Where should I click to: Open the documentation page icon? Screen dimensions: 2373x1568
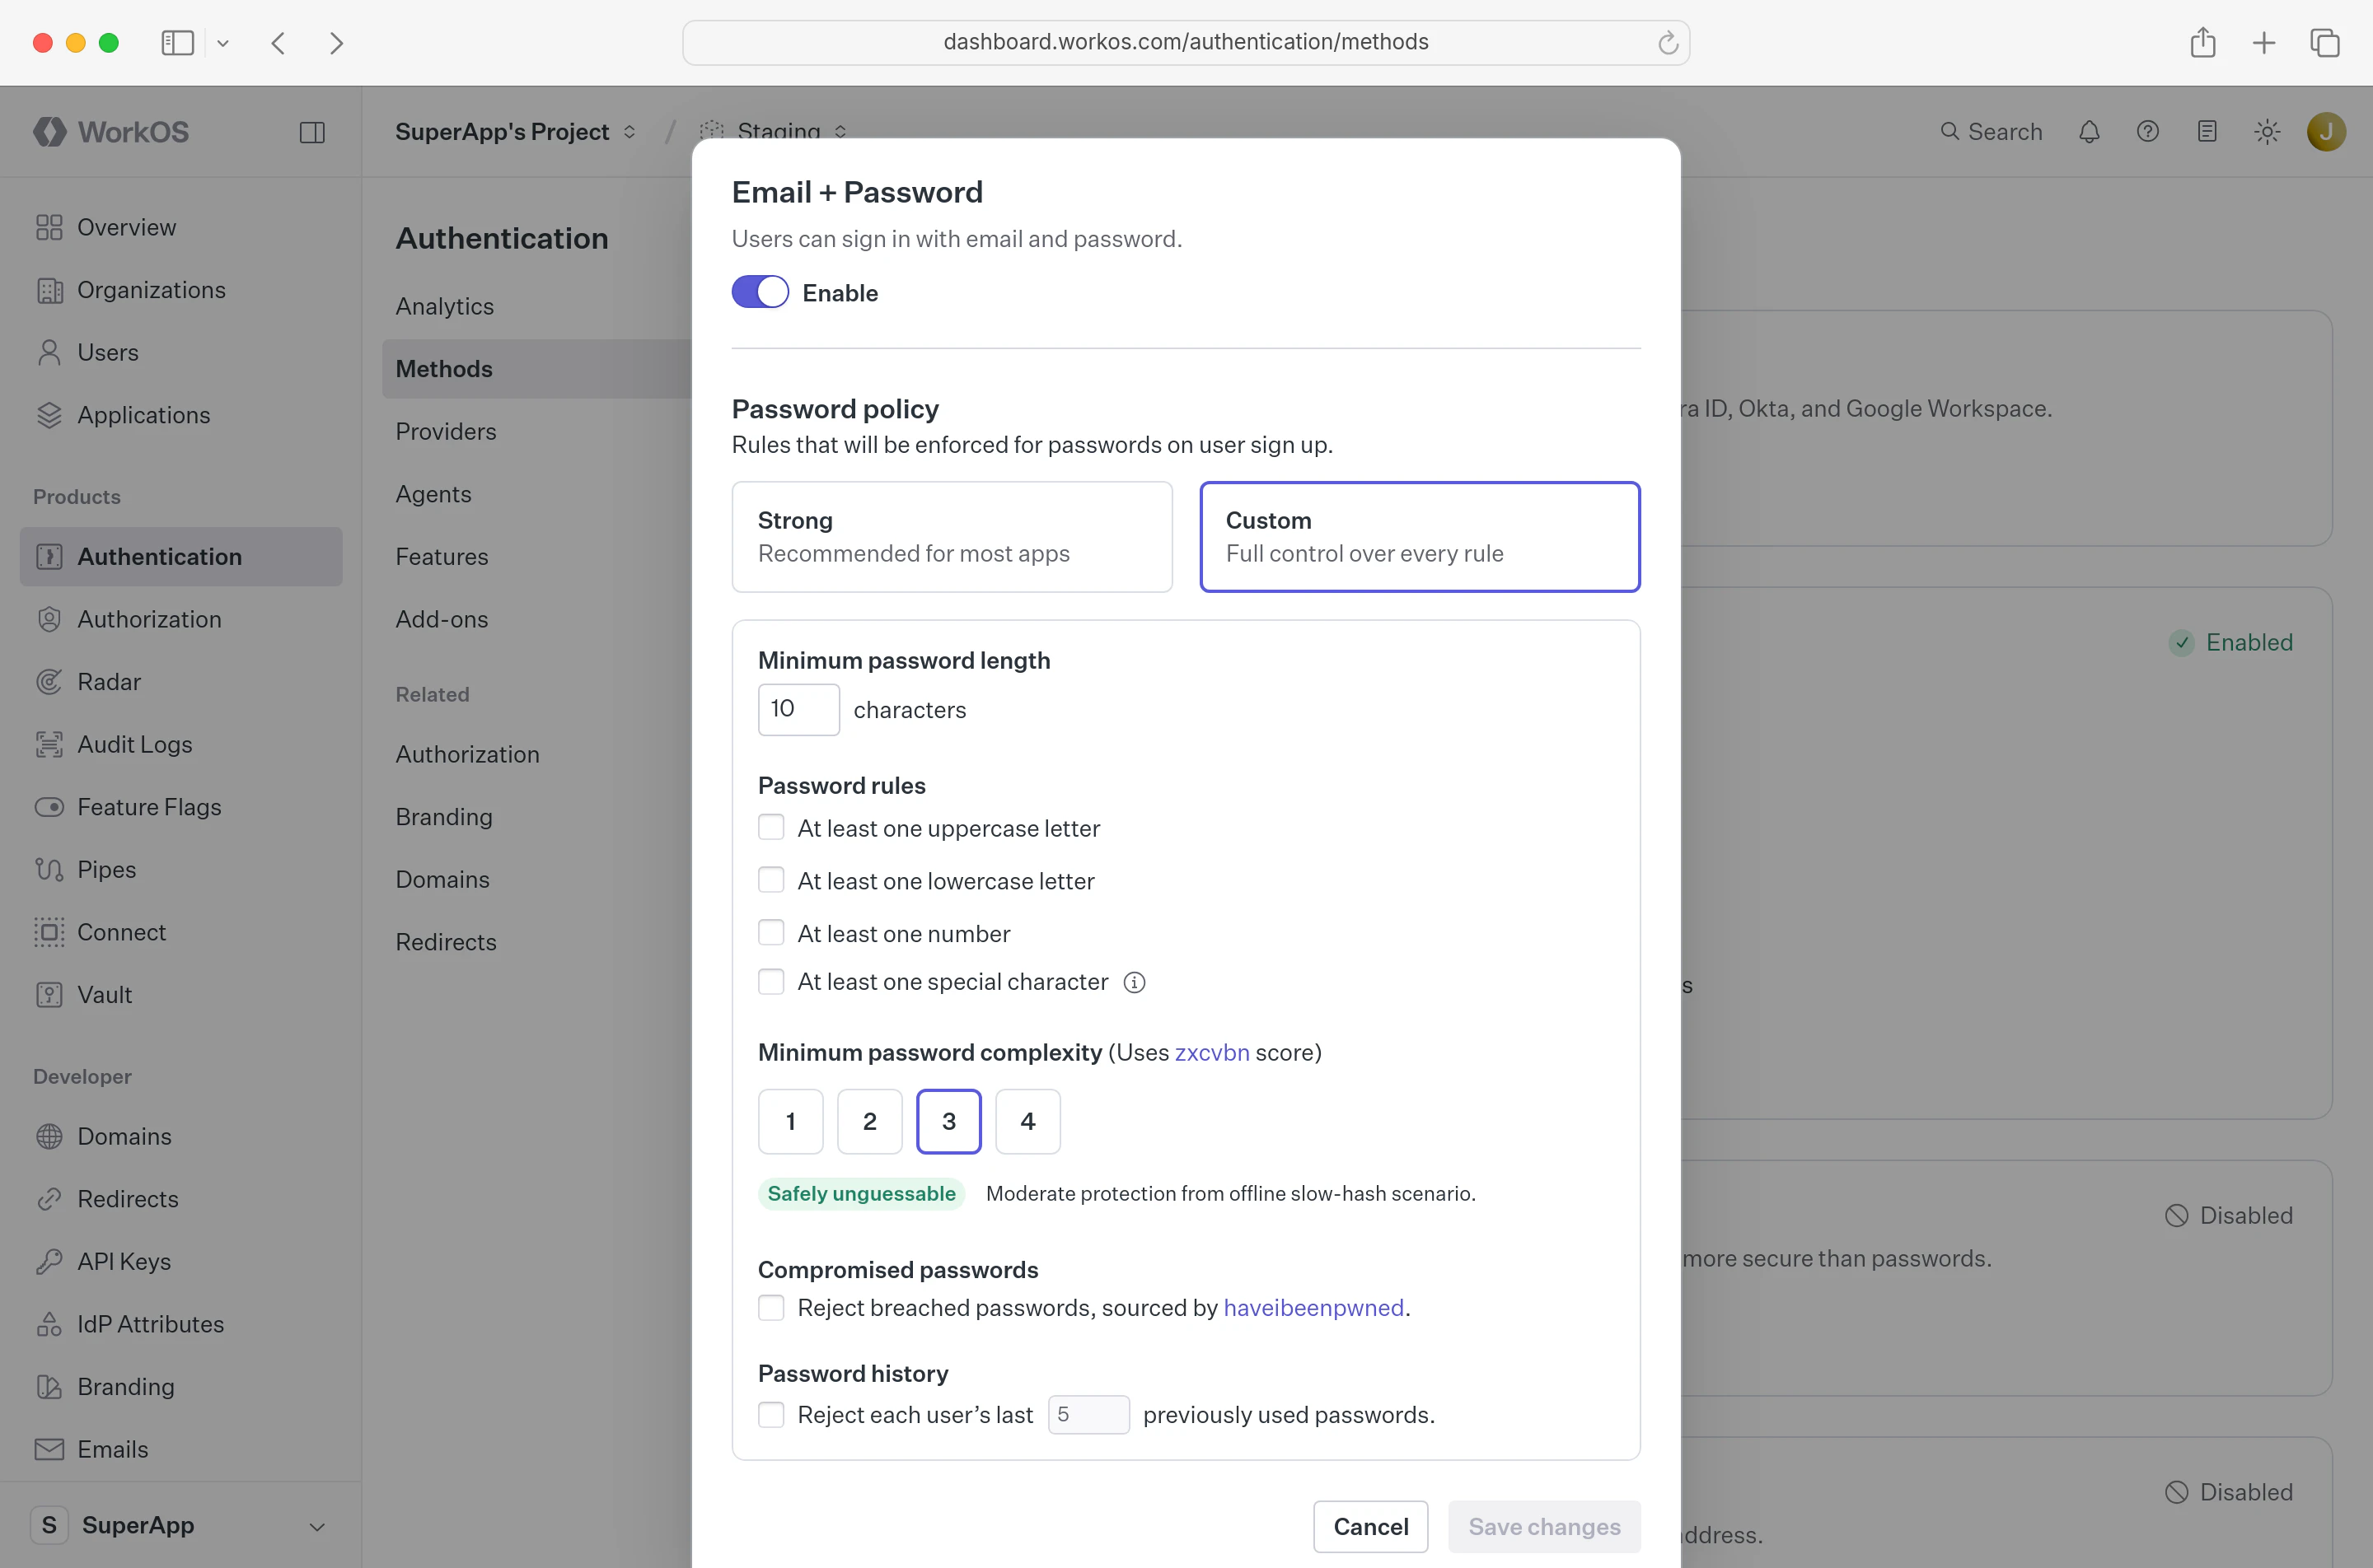2207,132
